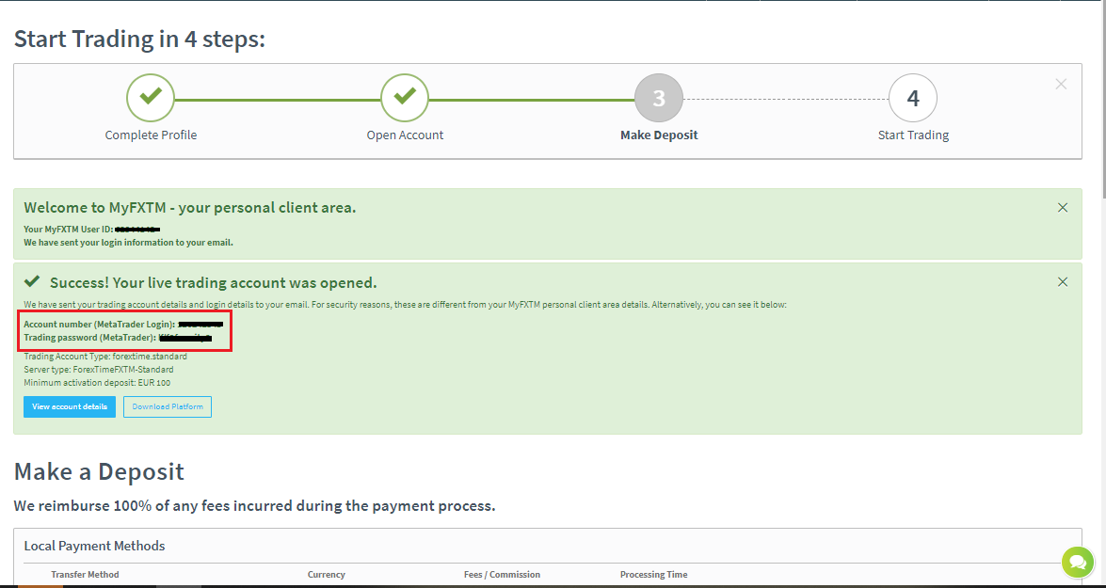Click the Open Account step label
This screenshot has height=588, width=1106.
pyautogui.click(x=405, y=135)
